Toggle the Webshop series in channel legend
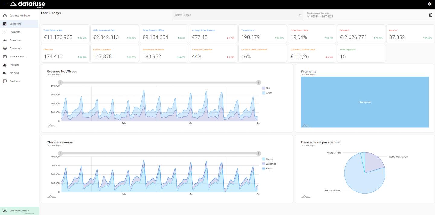The image size is (435, 215). pos(269,164)
